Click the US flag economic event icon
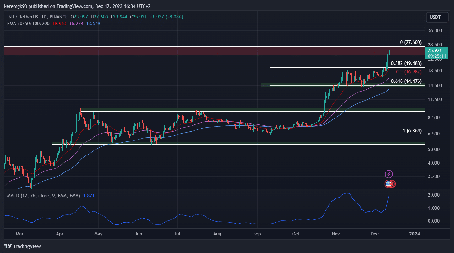454x253 pixels. tap(389, 184)
